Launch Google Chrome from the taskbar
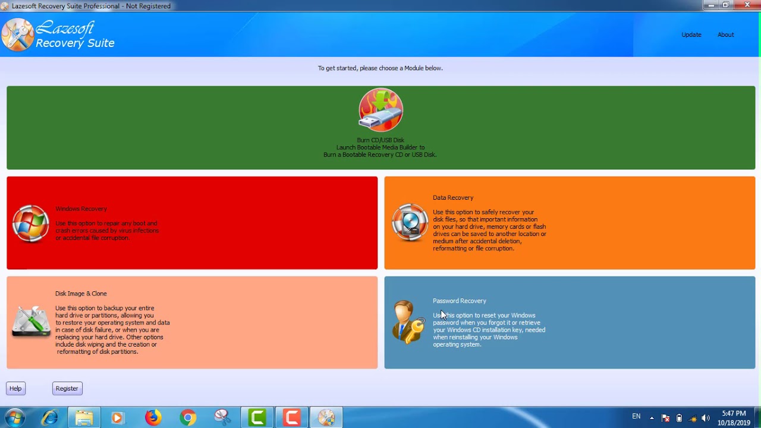Screen dimensions: 761x428 188,418
